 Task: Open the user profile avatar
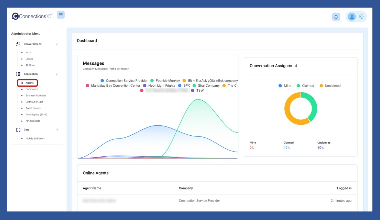click(x=351, y=17)
